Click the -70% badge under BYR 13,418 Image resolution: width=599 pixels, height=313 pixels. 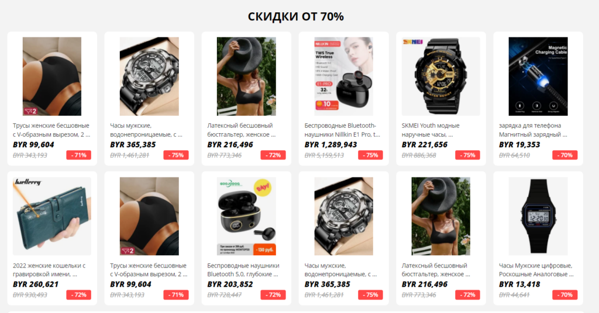coord(564,295)
